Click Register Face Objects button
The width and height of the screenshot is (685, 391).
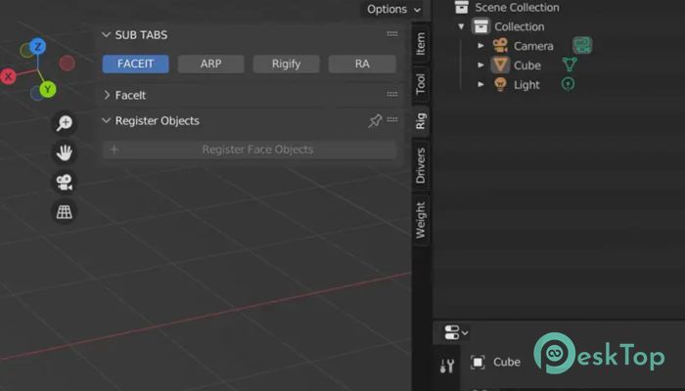(250, 150)
